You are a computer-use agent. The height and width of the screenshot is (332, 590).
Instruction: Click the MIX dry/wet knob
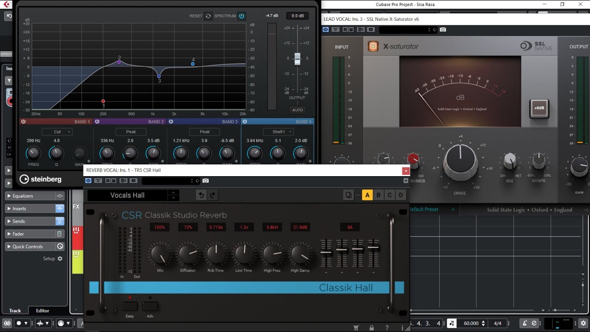coord(510,161)
